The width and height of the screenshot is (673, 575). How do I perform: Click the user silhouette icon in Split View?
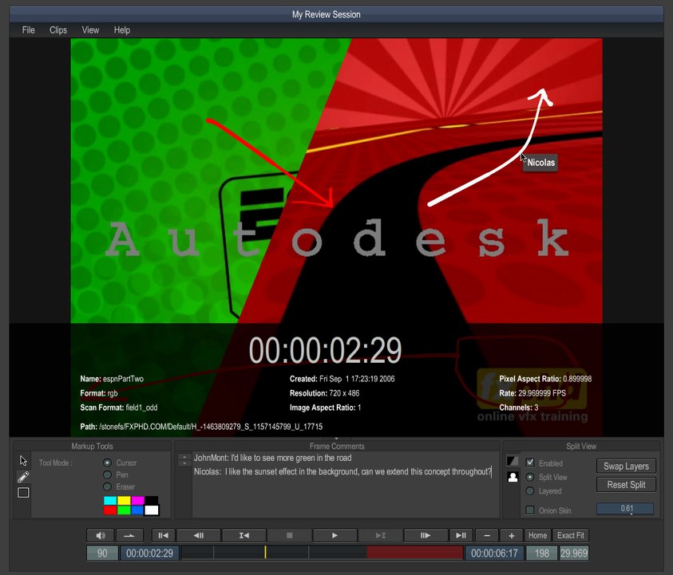pyautogui.click(x=513, y=477)
